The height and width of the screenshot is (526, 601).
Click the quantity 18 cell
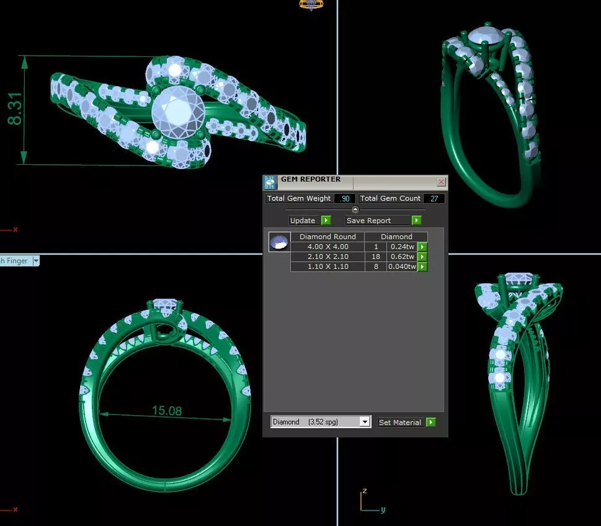[x=376, y=257]
